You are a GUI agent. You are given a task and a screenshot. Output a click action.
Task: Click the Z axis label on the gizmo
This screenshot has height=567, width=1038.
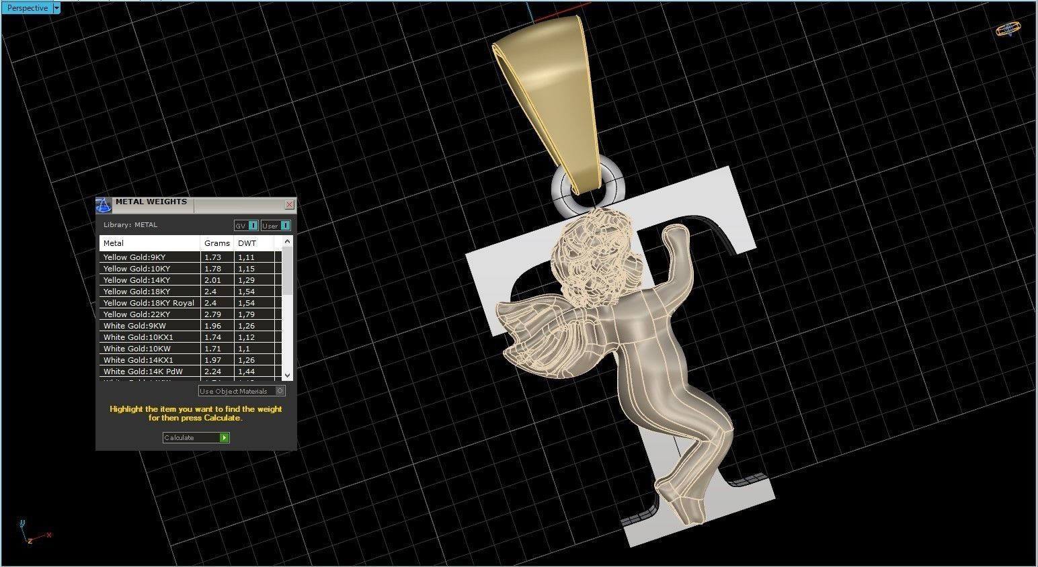(x=29, y=540)
